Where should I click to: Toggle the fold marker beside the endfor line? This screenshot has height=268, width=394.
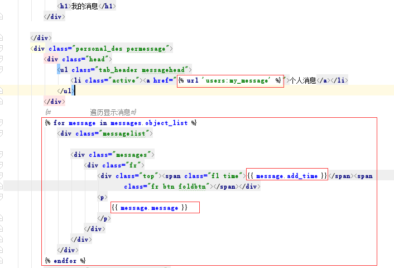(x=1, y=260)
